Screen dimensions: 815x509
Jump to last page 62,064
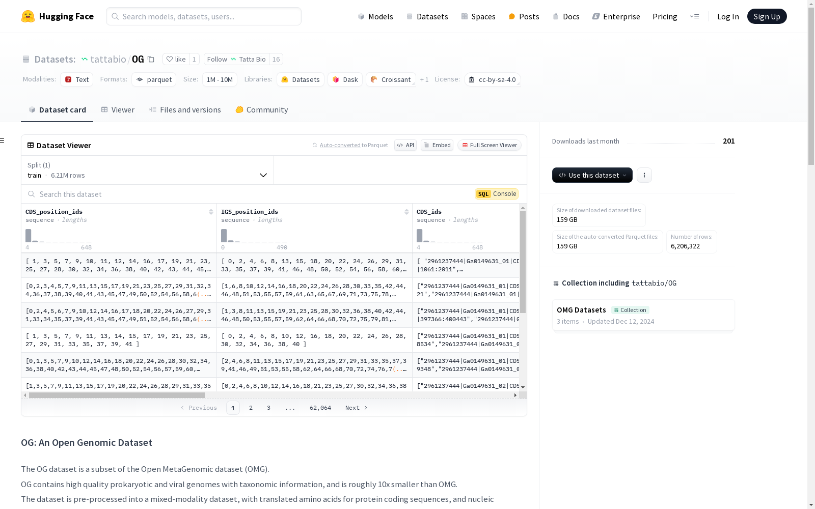320,408
